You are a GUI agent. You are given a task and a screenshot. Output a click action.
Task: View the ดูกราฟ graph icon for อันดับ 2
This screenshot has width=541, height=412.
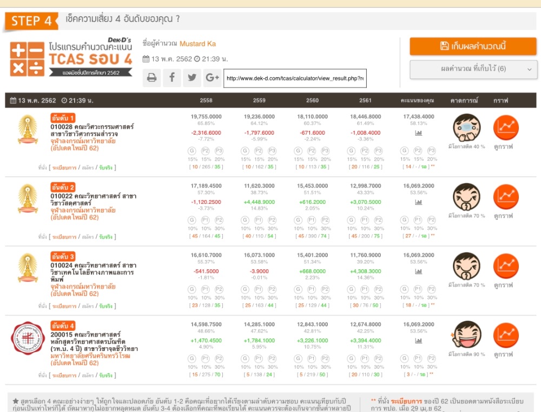(506, 197)
